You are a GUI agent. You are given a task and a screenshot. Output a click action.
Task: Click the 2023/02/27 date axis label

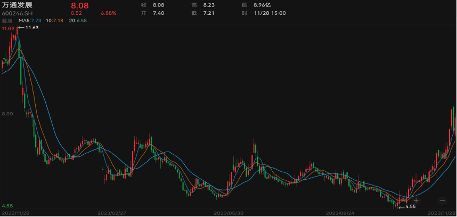[112, 213]
